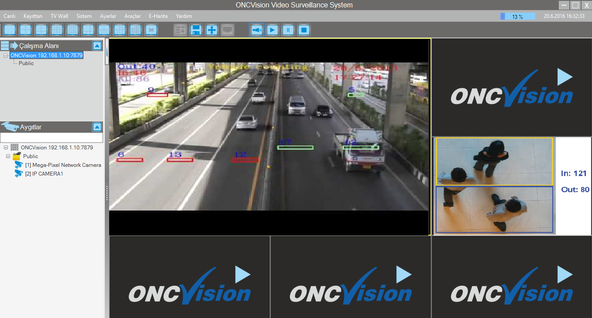592x318 pixels.
Task: Click the grayed list-with-arrow toolbar icon
Action: click(180, 30)
